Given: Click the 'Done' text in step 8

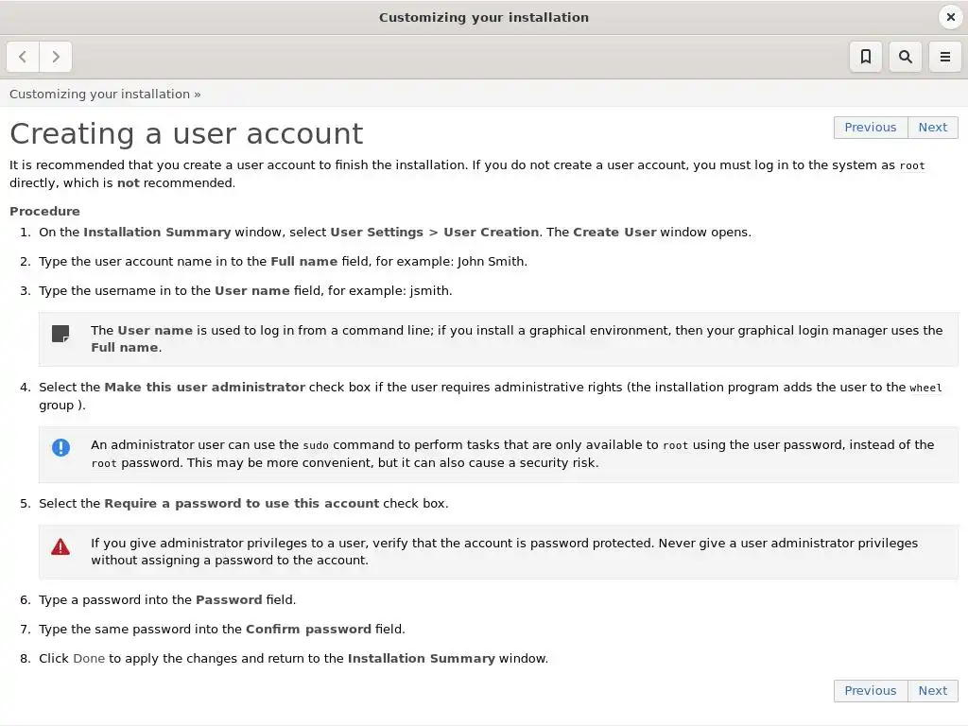Looking at the screenshot, I should 89,659.
